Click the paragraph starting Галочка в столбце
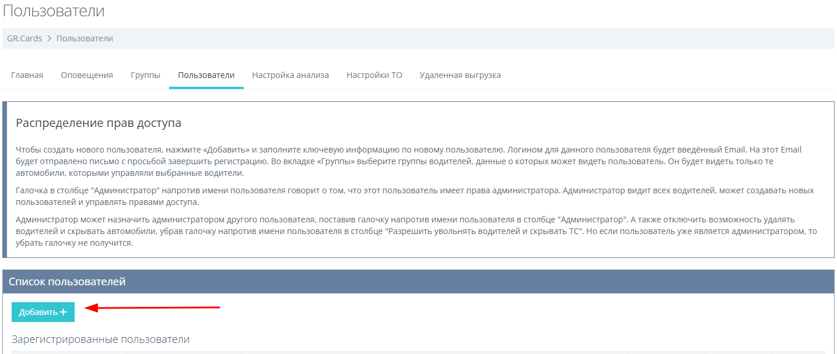The image size is (837, 354). 415,196
